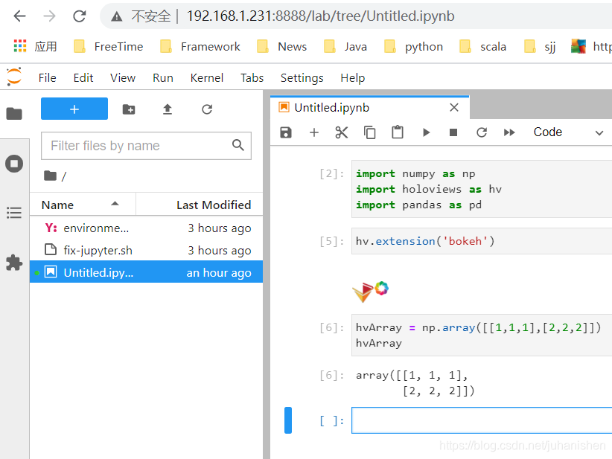This screenshot has height=459, width=612.
Task: Open the Java bookmark folder
Action: pos(345,46)
